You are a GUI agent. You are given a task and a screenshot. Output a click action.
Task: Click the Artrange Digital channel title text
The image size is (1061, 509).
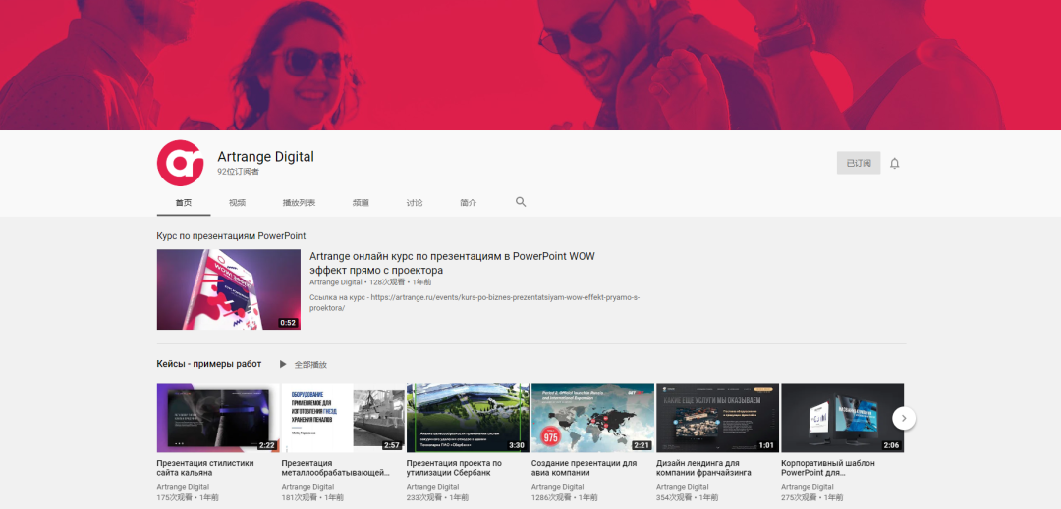coord(266,157)
